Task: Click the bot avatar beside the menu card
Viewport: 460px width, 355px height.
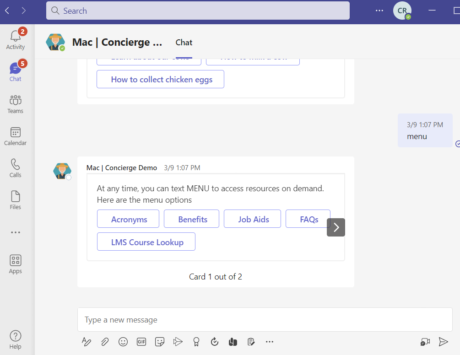Action: coord(62,171)
